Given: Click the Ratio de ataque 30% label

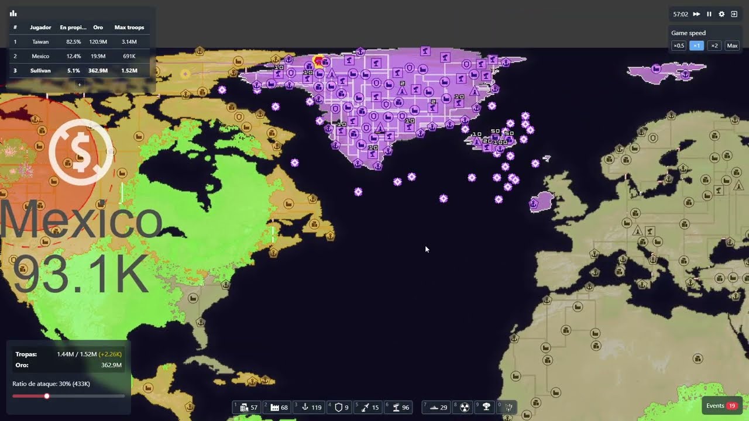Looking at the screenshot, I should coord(51,384).
